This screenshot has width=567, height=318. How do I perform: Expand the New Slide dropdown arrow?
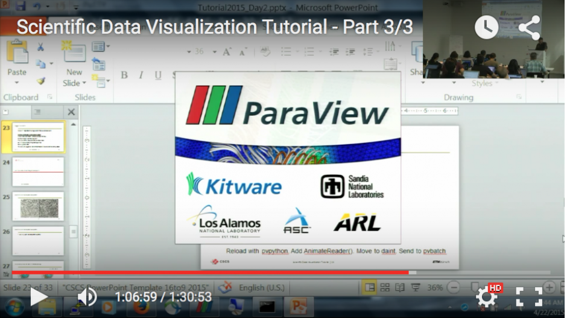[x=84, y=83]
